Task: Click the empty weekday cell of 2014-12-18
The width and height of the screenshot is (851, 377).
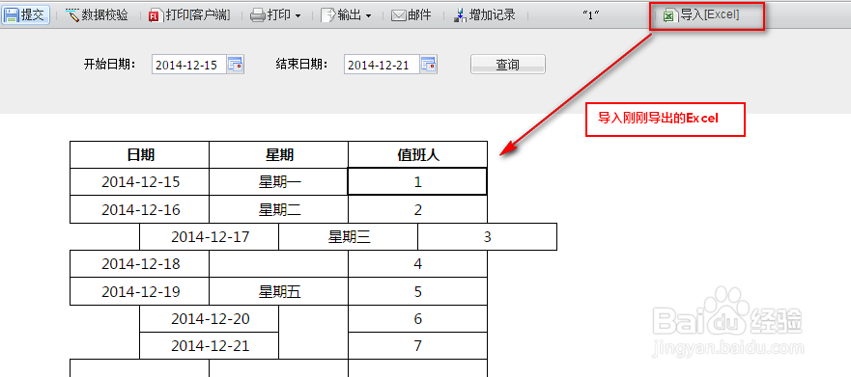Action: (x=278, y=264)
